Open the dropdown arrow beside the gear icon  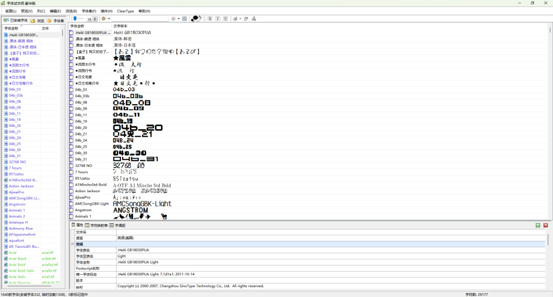coord(108,18)
